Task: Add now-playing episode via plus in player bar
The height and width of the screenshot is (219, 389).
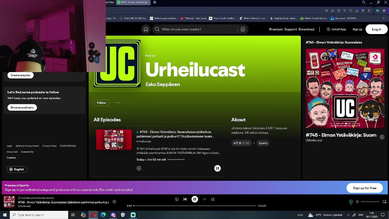Action: pyautogui.click(x=114, y=202)
